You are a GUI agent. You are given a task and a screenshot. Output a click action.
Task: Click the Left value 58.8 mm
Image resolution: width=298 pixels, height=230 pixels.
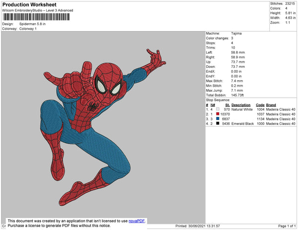click(238, 53)
